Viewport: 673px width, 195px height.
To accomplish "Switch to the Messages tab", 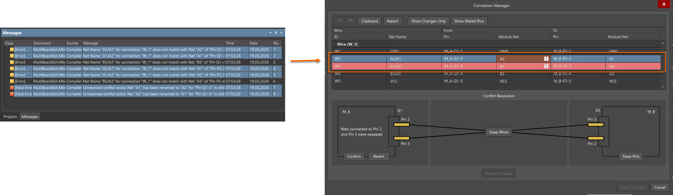I will (30, 117).
